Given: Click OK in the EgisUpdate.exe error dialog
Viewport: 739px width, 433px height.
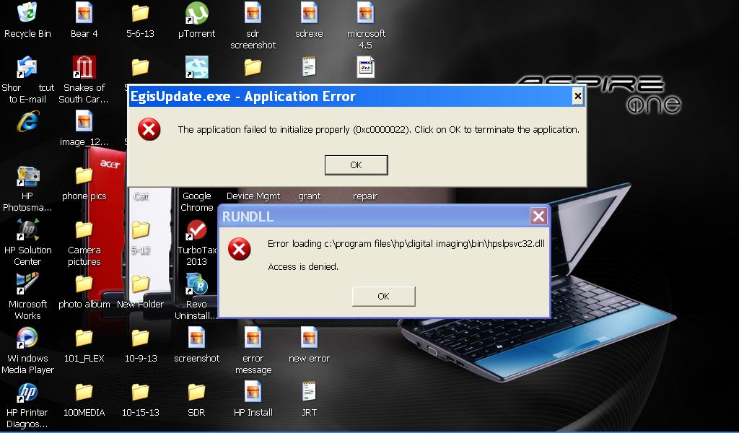Looking at the screenshot, I should [x=357, y=165].
